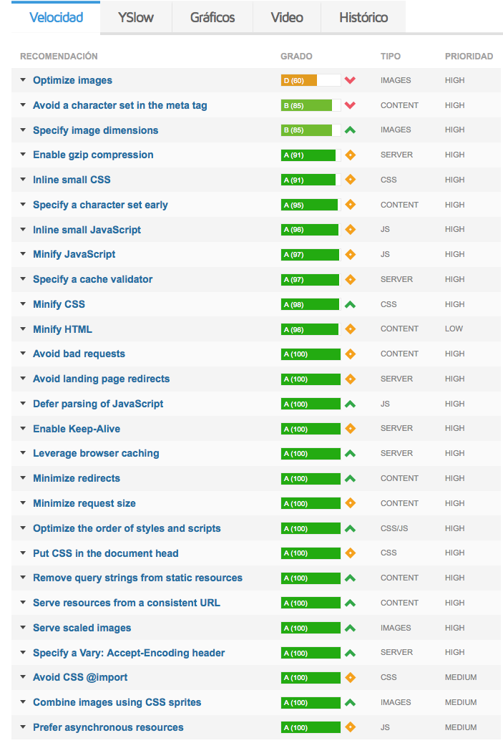Open Remove query strings from static resources link
This screenshot has width=503, height=743.
[x=138, y=578]
